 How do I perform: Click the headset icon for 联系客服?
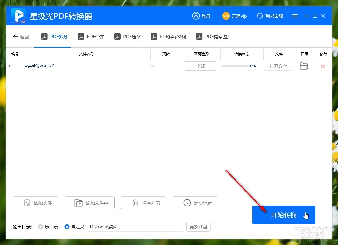pyautogui.click(x=260, y=16)
